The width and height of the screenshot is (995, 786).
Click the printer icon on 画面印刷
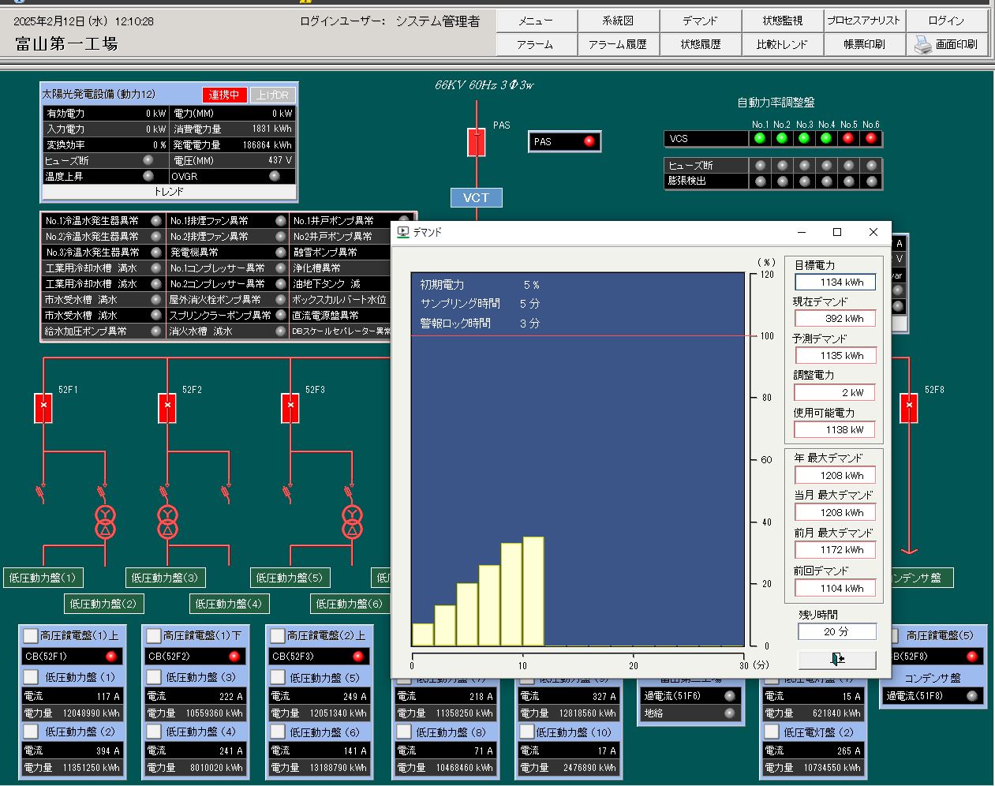(x=923, y=45)
